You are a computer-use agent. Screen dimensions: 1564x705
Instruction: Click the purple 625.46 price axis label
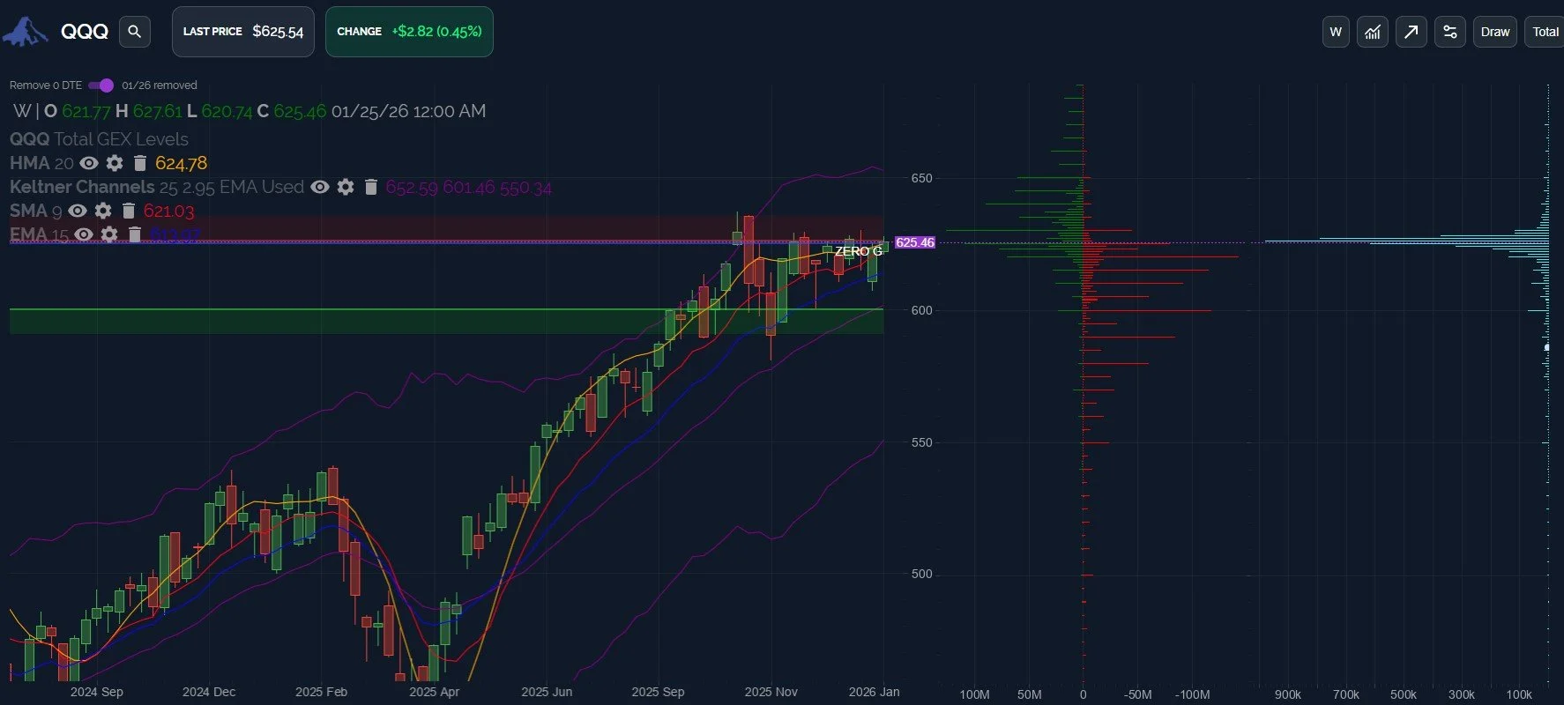(914, 242)
